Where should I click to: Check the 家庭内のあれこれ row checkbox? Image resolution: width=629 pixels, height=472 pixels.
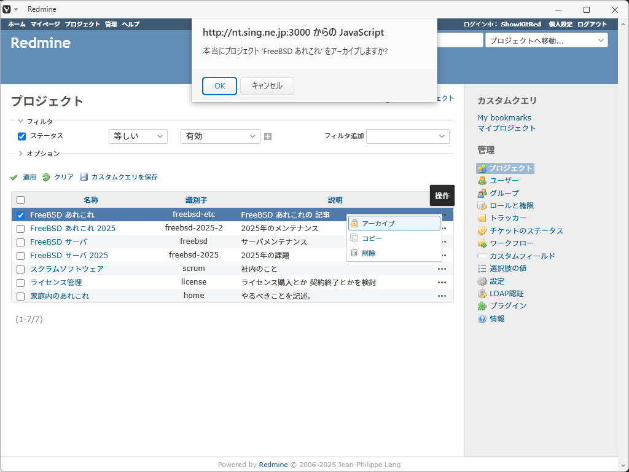pos(20,297)
